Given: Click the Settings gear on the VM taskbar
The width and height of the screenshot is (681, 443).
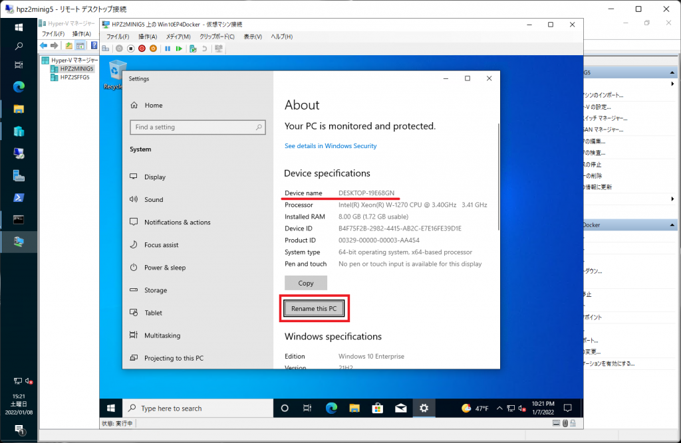Looking at the screenshot, I should (x=424, y=408).
